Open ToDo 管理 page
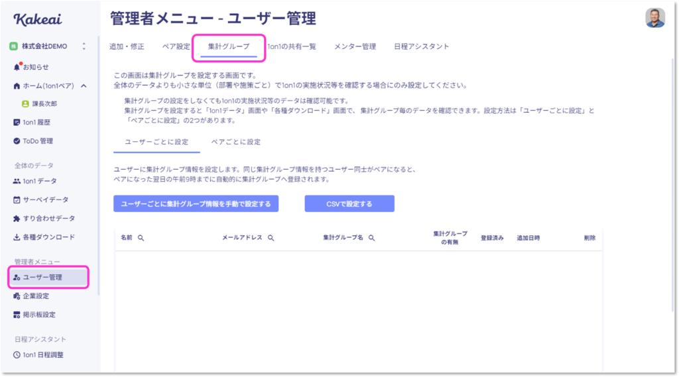The width and height of the screenshot is (679, 377). (38, 141)
